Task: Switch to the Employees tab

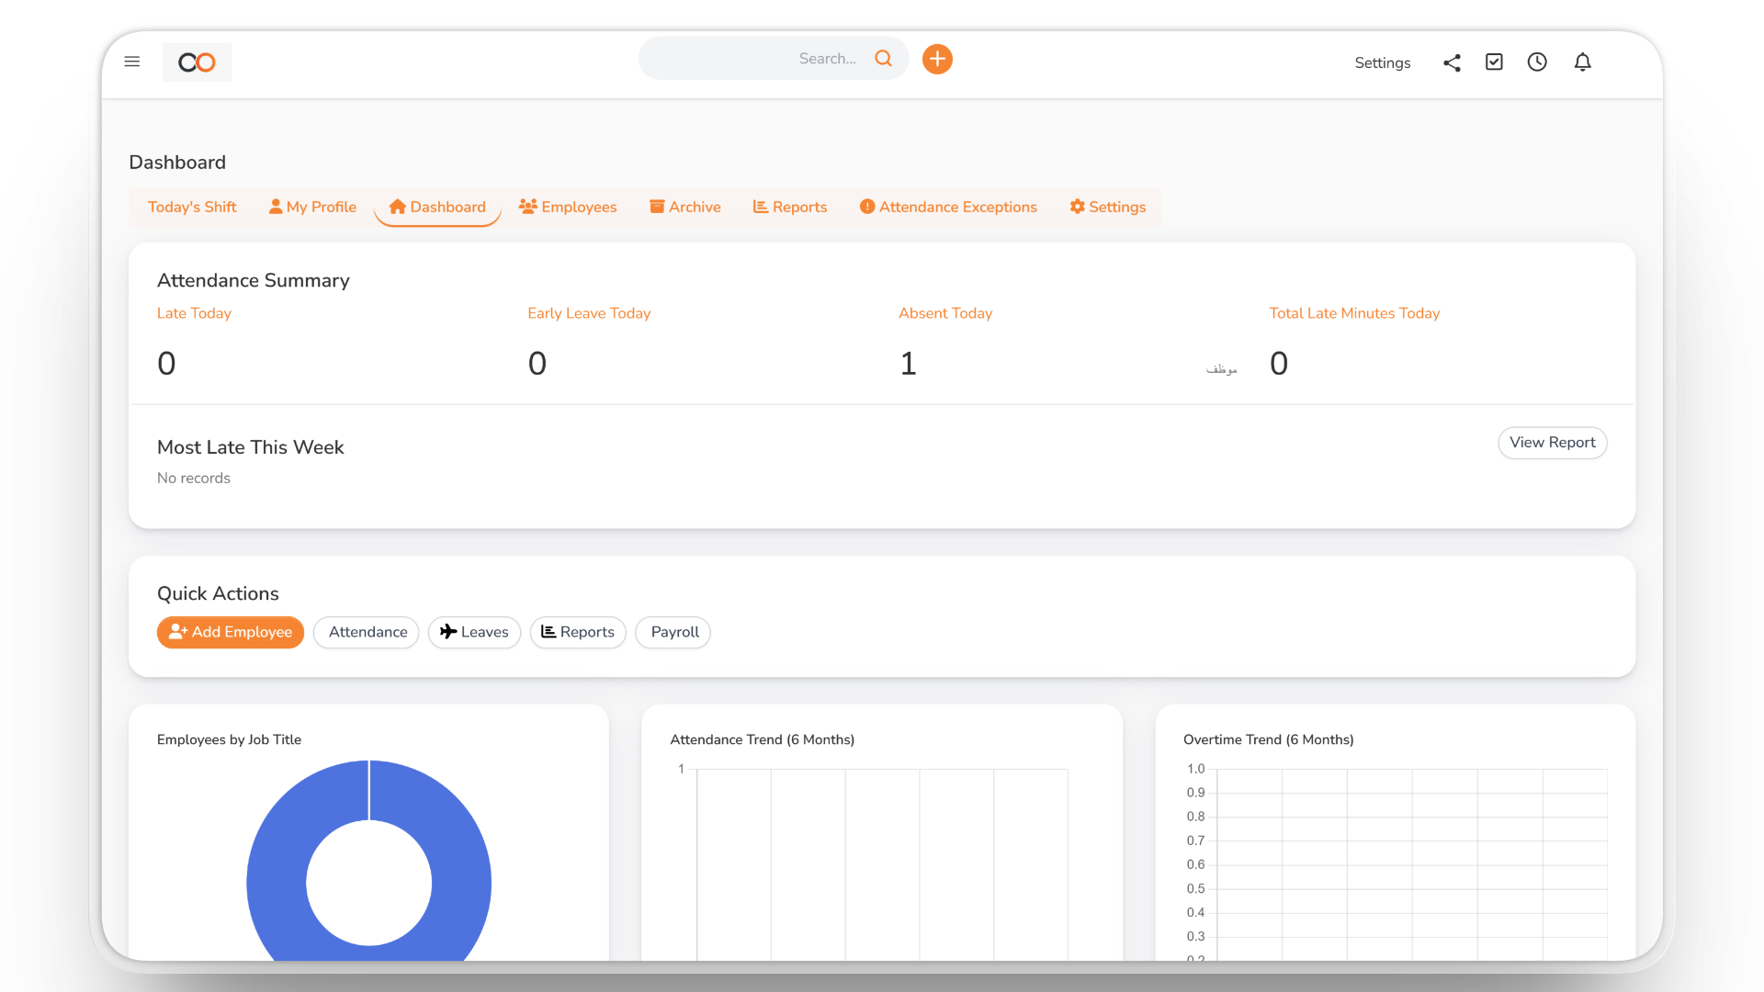Action: tap(568, 207)
